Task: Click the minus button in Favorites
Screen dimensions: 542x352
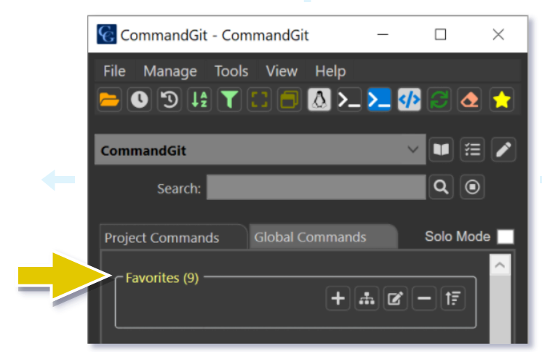Action: [x=425, y=299]
